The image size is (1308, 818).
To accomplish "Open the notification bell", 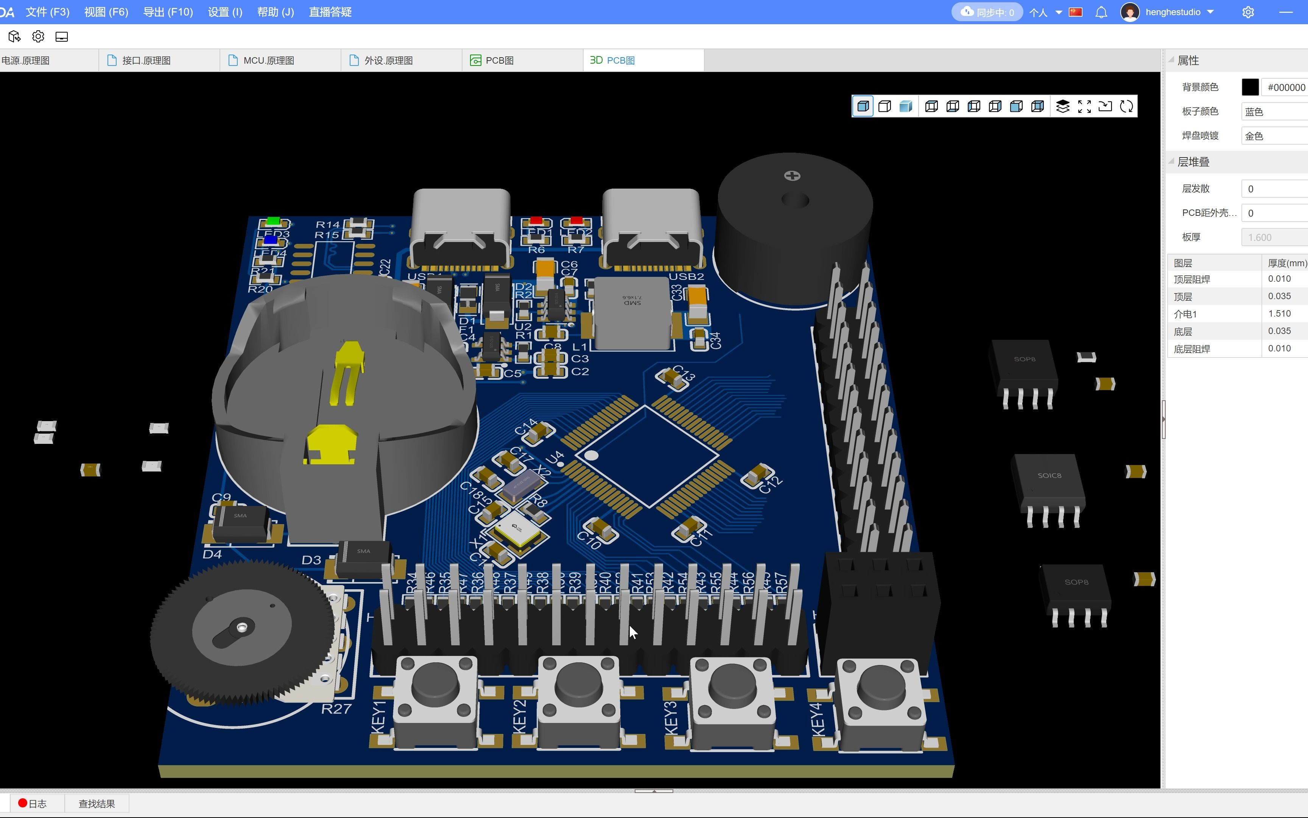I will click(1101, 12).
